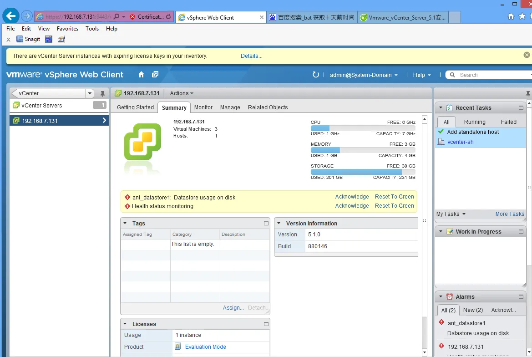Pin the right-side tasks panel
This screenshot has height=357, width=532.
pos(528,93)
